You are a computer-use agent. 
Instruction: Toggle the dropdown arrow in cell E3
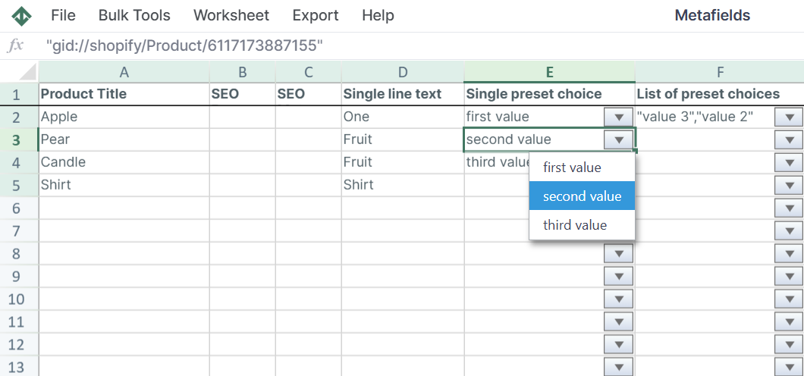tap(619, 140)
